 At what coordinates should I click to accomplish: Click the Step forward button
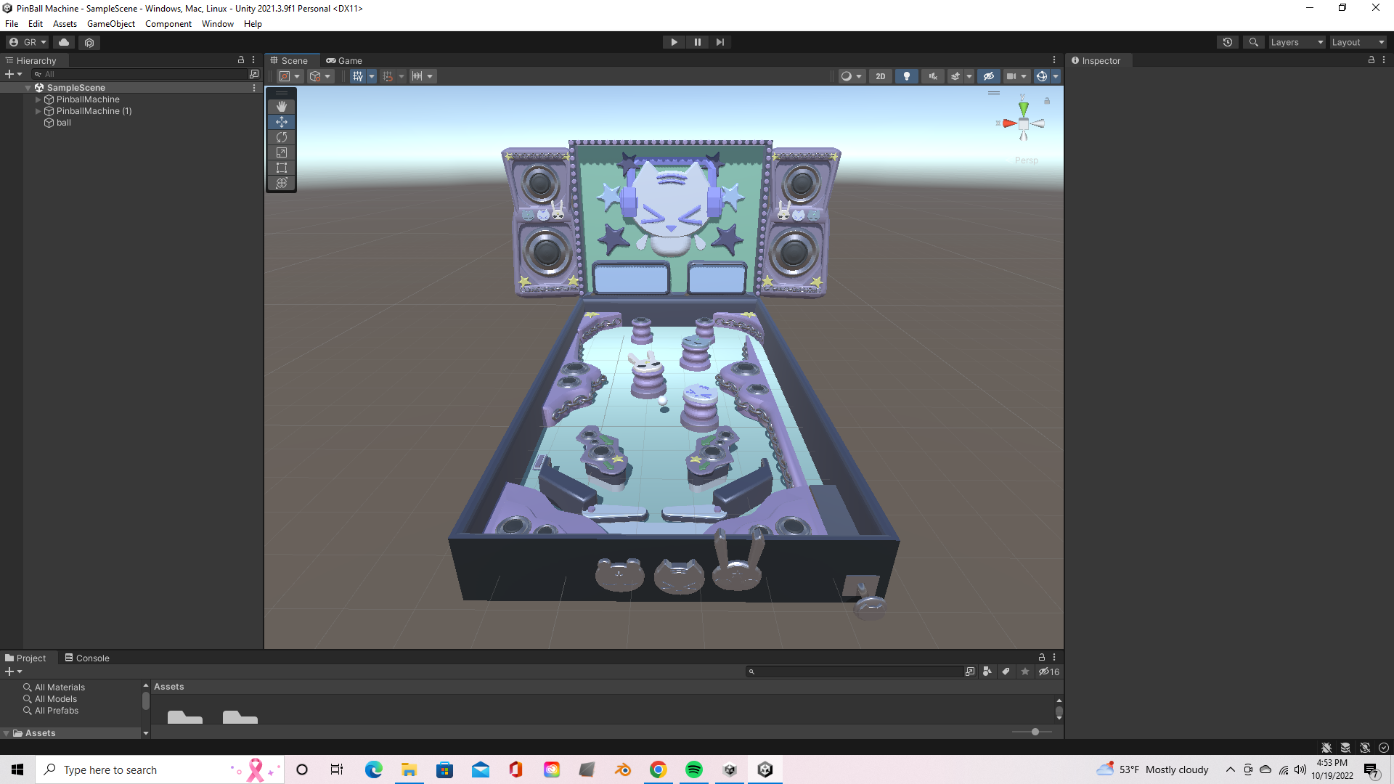[720, 42]
